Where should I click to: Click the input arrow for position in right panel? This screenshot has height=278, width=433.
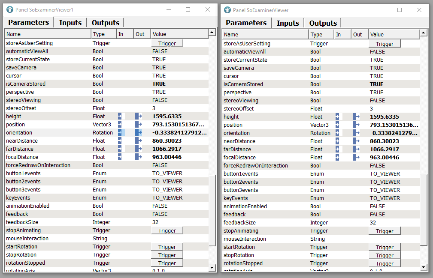tap(338, 125)
